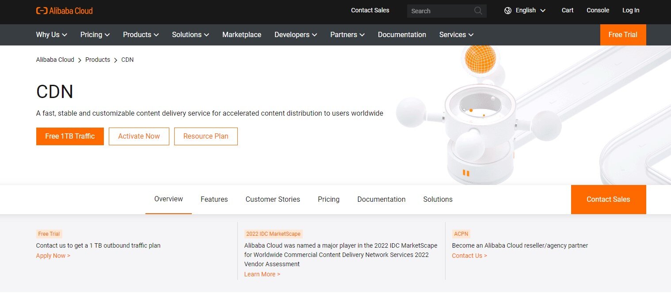Image resolution: width=671 pixels, height=298 pixels.
Task: Click the Free 1TB Traffic button
Action: (x=70, y=136)
